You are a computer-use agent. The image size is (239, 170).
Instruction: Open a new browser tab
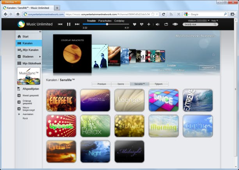[x=57, y=8]
